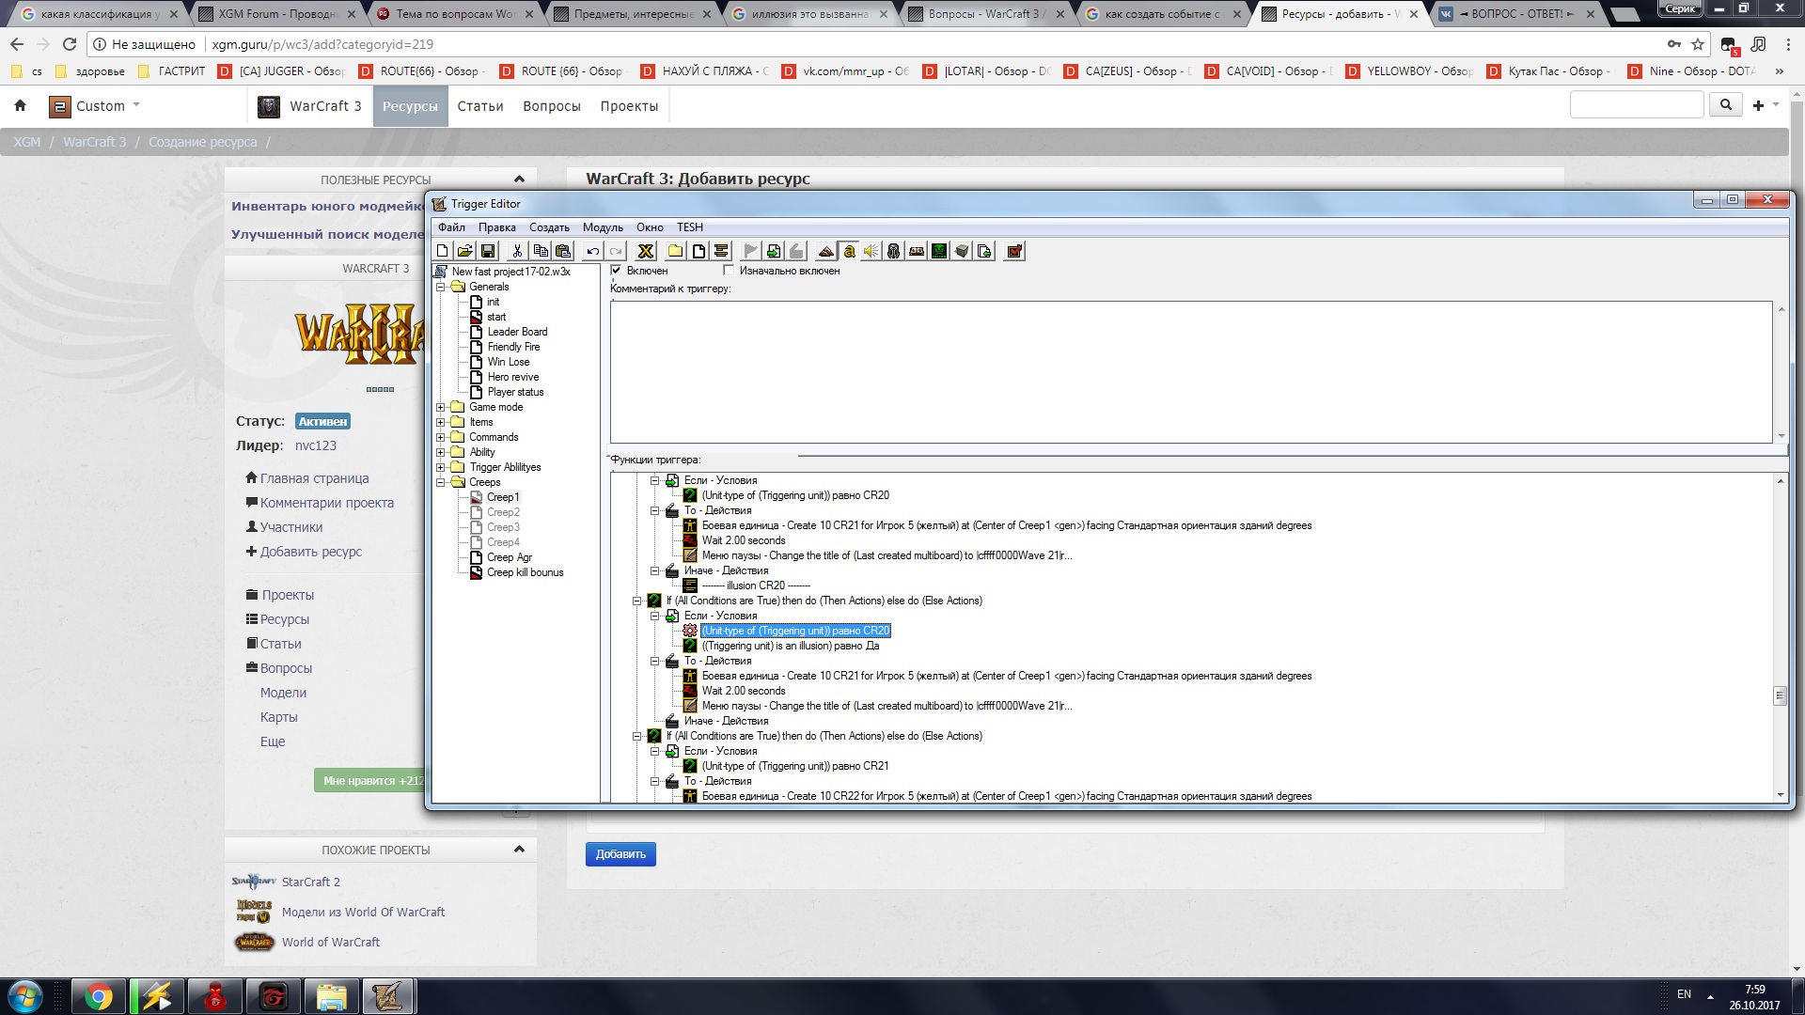Open the Campaign Editor icon

pyautogui.click(x=917, y=251)
